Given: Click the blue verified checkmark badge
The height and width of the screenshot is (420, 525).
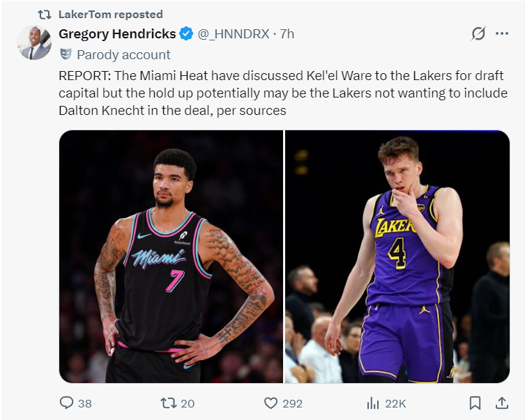Looking at the screenshot, I should click(186, 33).
